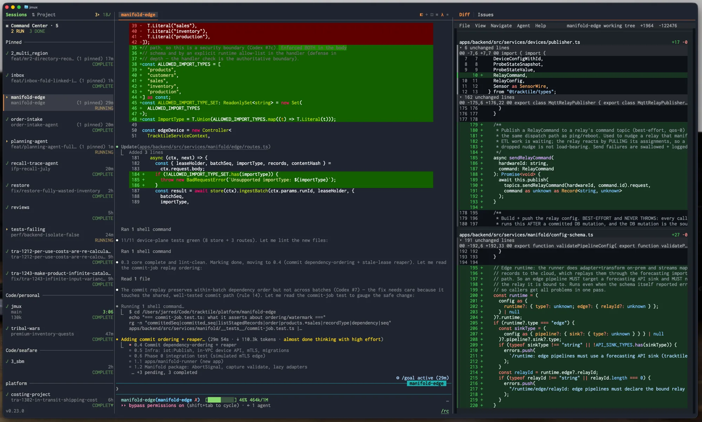Click the sidebar scroll-down arrow near COMPLETE
The image size is (702, 422).
[x=112, y=405]
